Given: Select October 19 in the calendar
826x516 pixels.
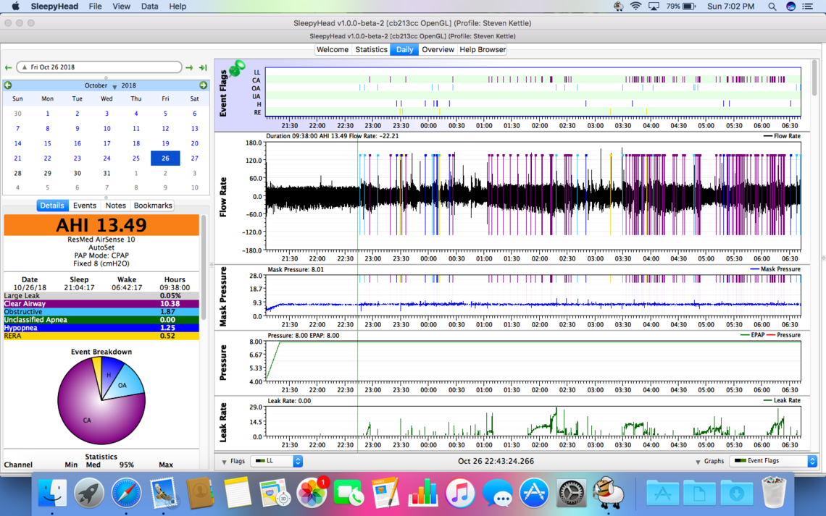Looking at the screenshot, I should [165, 143].
